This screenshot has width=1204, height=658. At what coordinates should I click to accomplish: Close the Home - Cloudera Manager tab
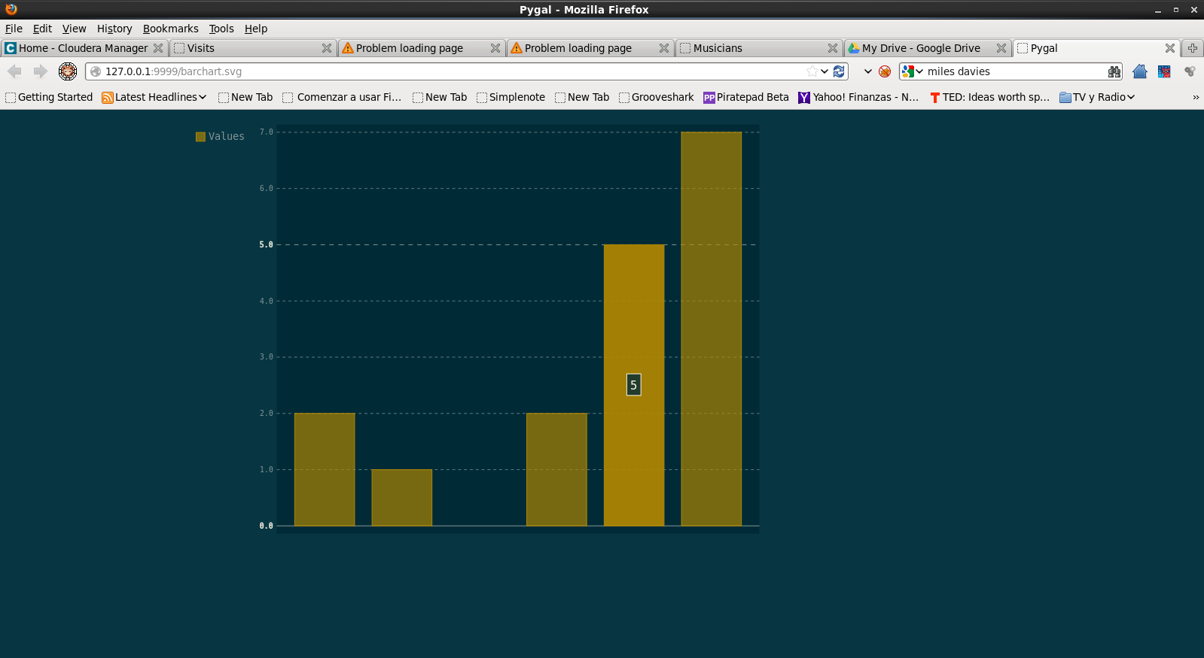(x=158, y=48)
